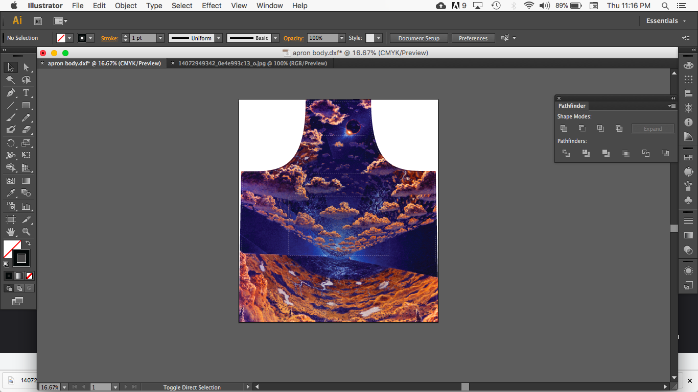Select the Width tool
Image resolution: width=698 pixels, height=392 pixels.
10,155
